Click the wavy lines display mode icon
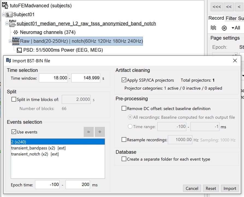Image resolution: width=244 pixels, height=197 pixels. (x=213, y=28)
